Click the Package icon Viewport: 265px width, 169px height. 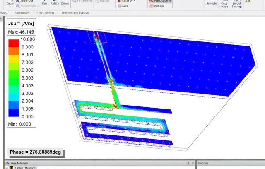click(x=152, y=6)
